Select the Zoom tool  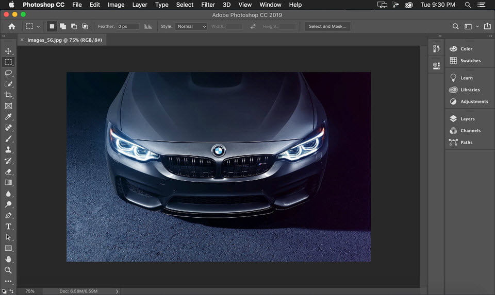[x=8, y=270]
